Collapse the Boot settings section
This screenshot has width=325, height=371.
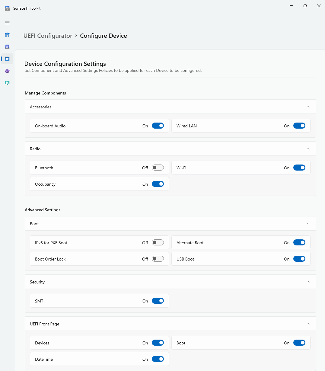point(308,223)
